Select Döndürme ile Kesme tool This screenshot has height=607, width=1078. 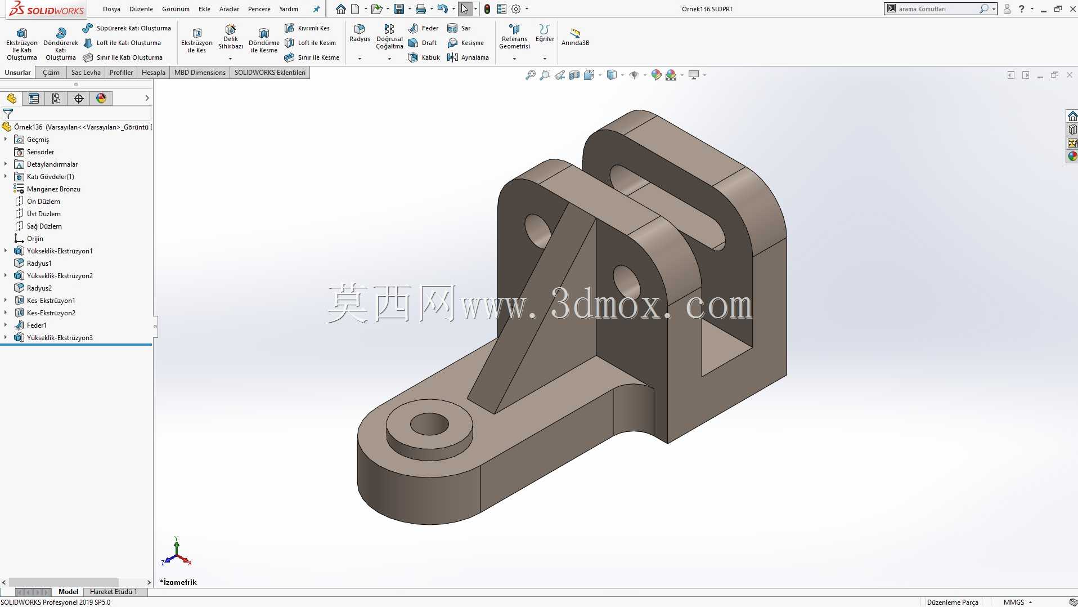click(x=264, y=41)
